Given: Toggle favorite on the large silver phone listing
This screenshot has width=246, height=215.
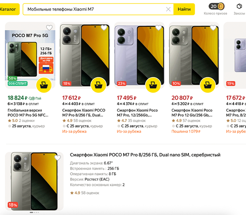Looking at the screenshot, I should tap(57, 157).
